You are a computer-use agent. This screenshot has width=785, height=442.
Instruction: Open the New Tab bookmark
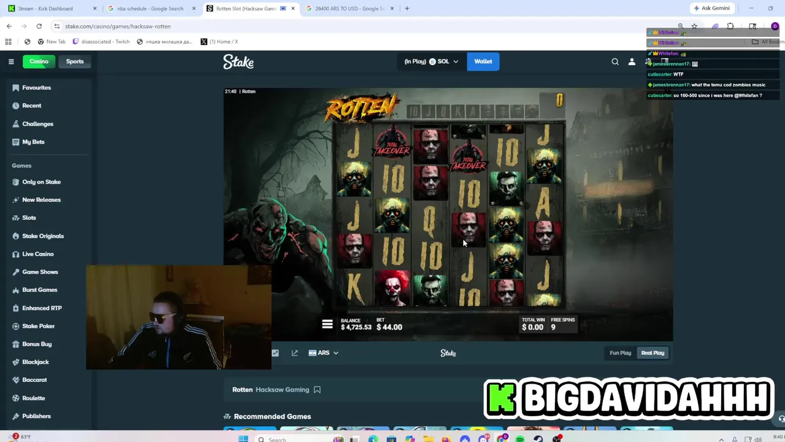click(x=52, y=42)
